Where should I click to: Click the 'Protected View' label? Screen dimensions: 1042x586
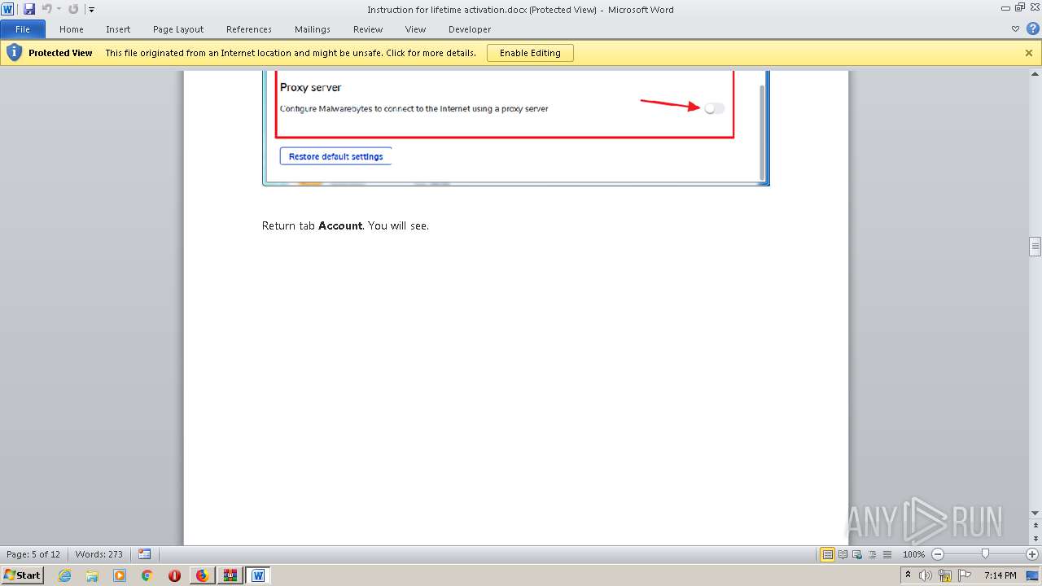(60, 53)
